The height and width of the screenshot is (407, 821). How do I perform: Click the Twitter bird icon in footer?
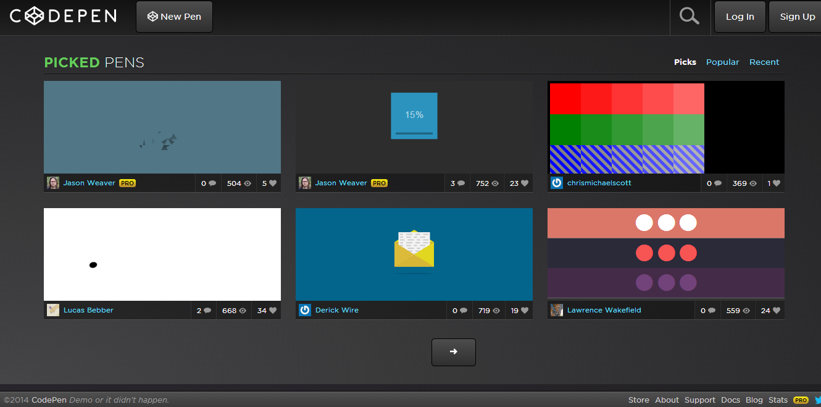tap(817, 400)
